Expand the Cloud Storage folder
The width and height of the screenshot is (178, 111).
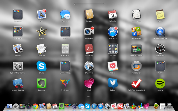point(65,66)
